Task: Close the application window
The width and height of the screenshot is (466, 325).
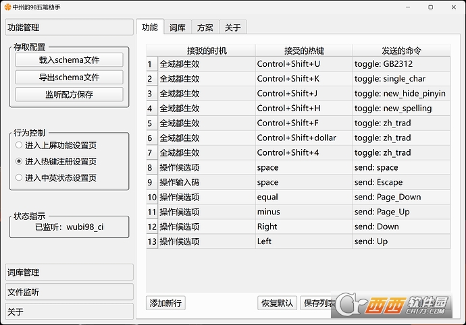Action: [454, 7]
